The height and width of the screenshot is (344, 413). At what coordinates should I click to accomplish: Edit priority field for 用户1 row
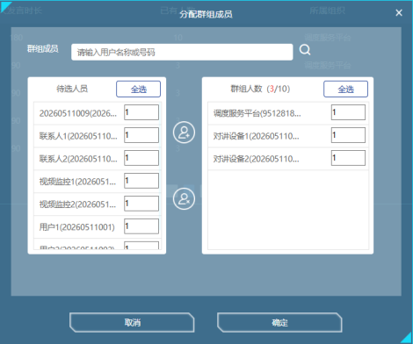[x=141, y=226]
